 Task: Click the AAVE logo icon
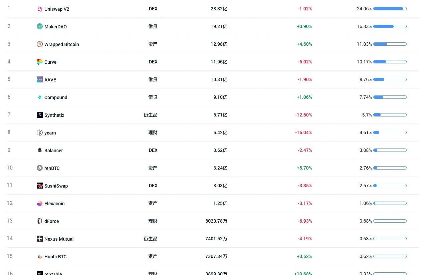pyautogui.click(x=40, y=79)
